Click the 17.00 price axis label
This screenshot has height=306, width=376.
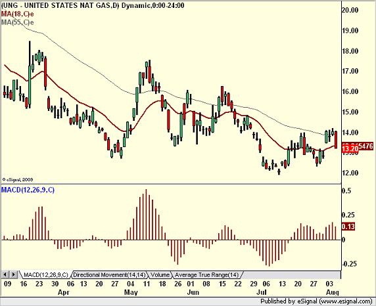pos(350,71)
